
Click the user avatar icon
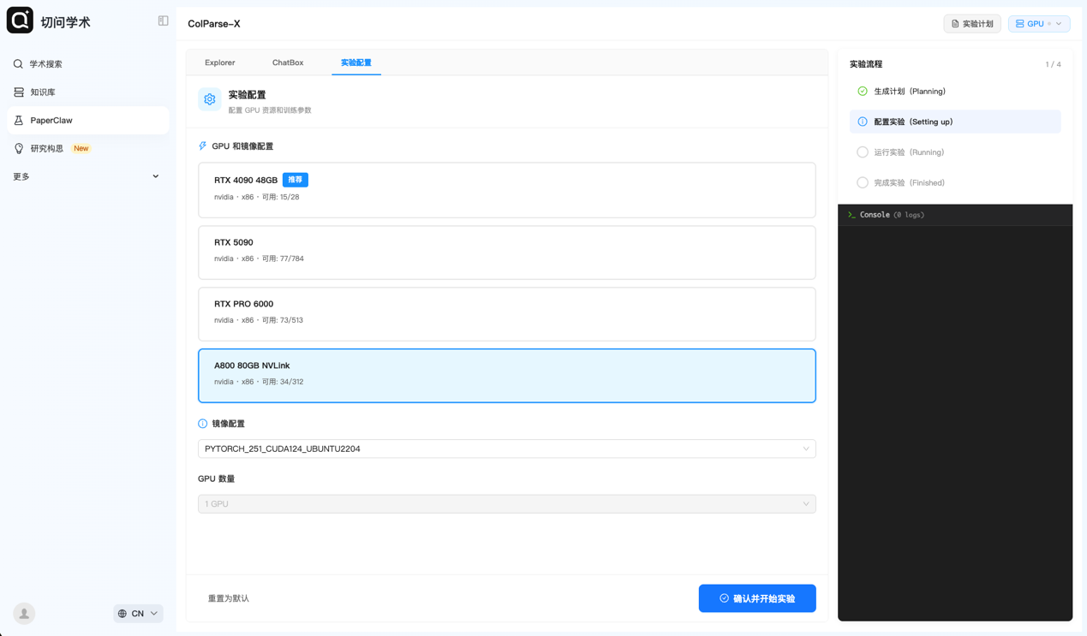pos(24,613)
